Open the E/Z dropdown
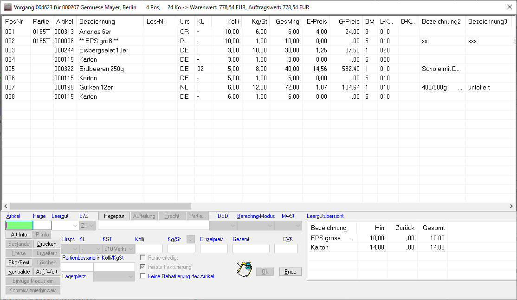Viewport: 517px width, 300px height. coord(87,225)
